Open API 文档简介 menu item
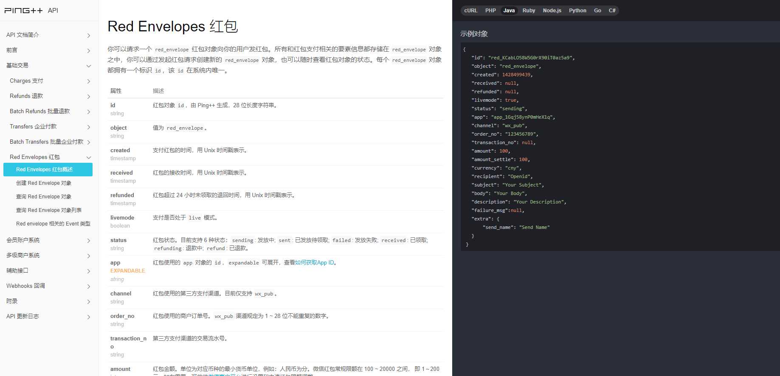The height and width of the screenshot is (376, 780). pyautogui.click(x=23, y=35)
